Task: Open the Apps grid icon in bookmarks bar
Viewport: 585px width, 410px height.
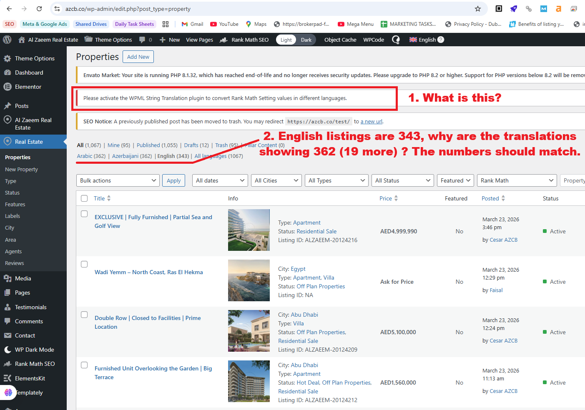Action: point(166,24)
